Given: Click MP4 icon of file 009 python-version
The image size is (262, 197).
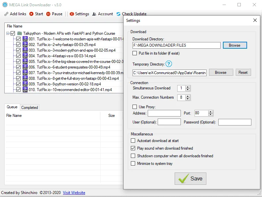Looking at the screenshot, I should [x=25, y=84].
